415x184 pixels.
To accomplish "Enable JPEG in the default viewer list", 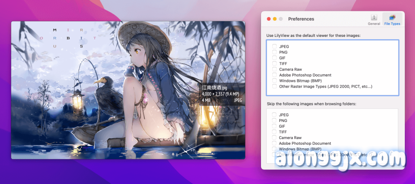I will tap(274, 47).
